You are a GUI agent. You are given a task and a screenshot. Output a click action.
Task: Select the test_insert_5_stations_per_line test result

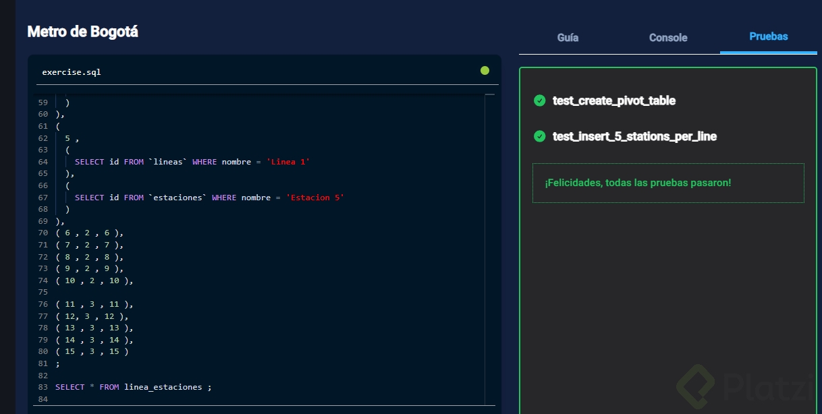pyautogui.click(x=634, y=136)
